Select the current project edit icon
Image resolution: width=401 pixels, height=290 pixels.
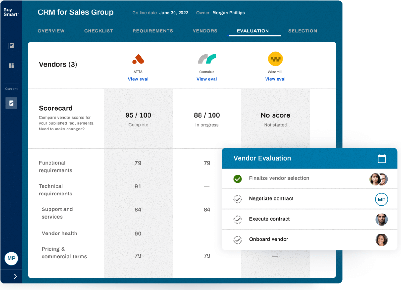[11, 103]
